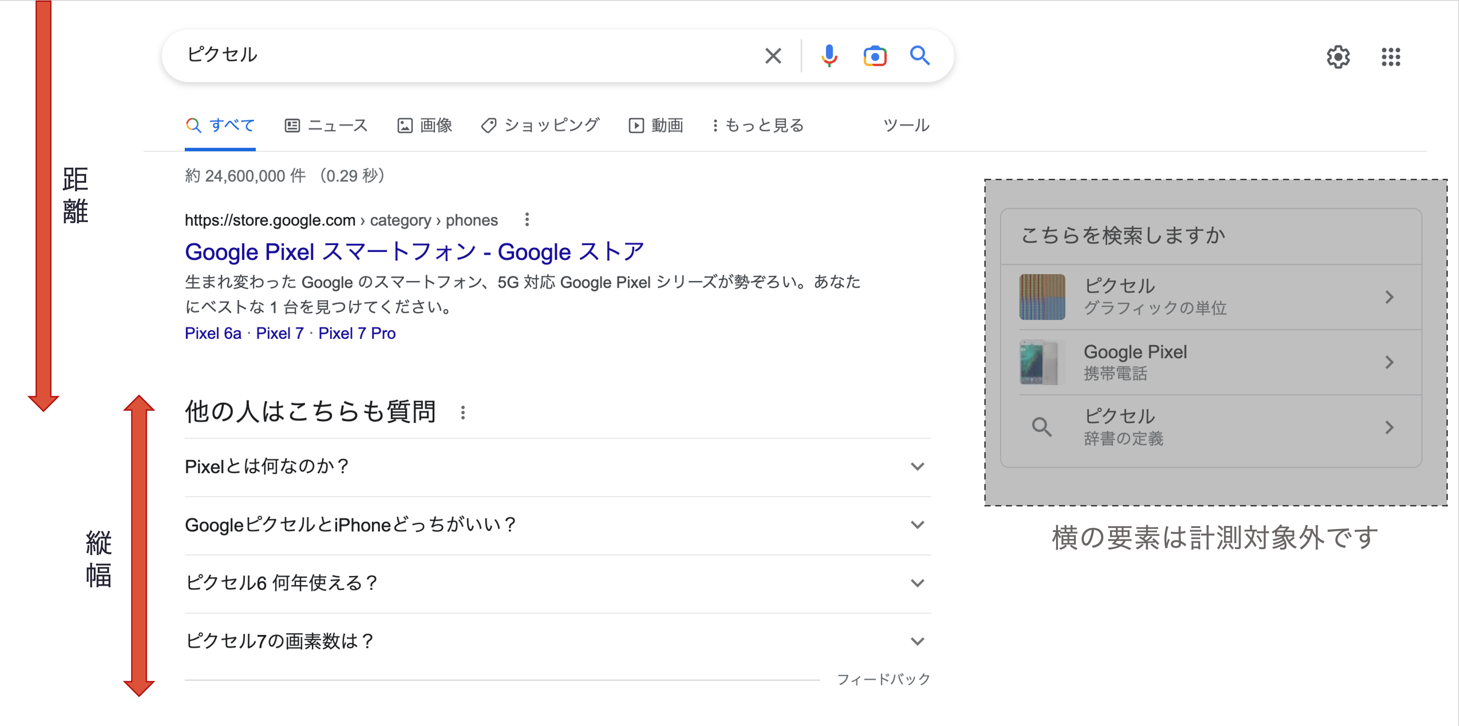The width and height of the screenshot is (1459, 726).
Task: Click the こちらを検索しますか heading
Action: point(1123,235)
